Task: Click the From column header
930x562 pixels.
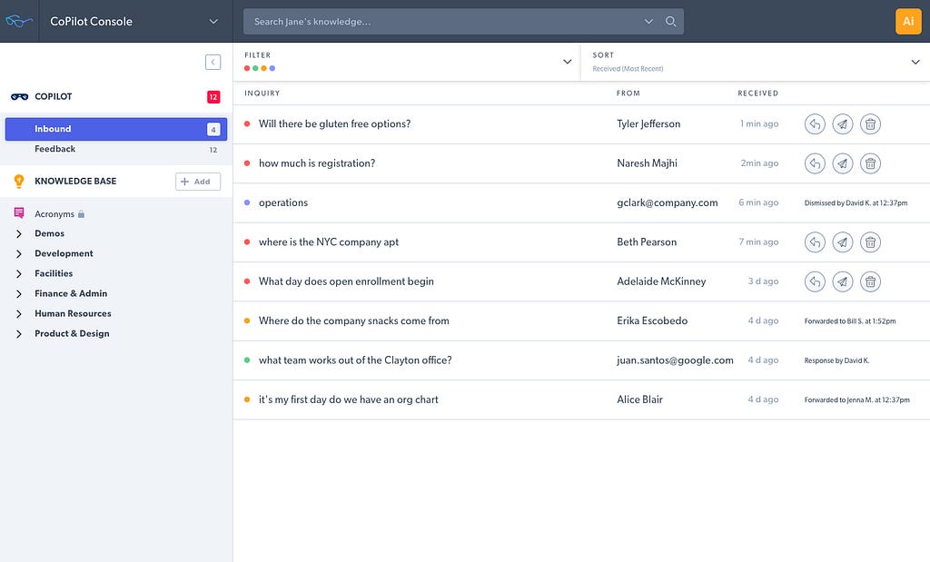Action: (628, 94)
